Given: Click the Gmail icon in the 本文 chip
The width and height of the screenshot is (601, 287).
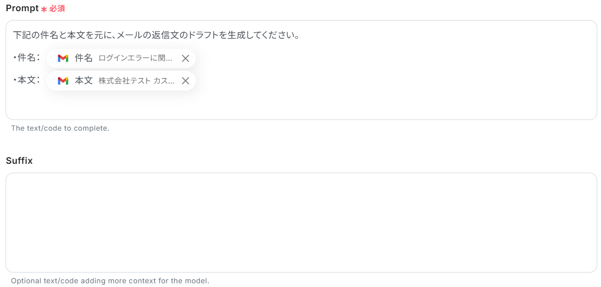Looking at the screenshot, I should coord(63,81).
